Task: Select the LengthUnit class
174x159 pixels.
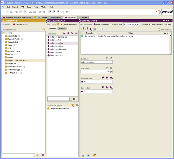Action: [12, 64]
